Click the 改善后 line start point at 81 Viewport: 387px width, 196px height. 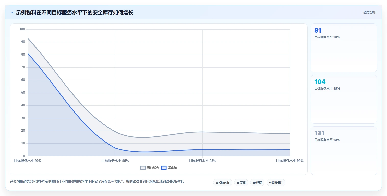(28, 53)
